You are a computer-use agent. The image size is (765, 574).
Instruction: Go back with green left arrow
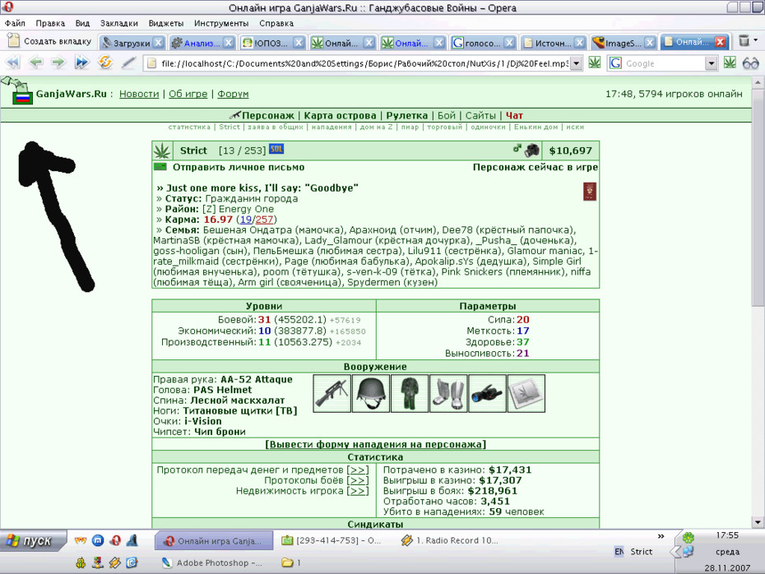[35, 62]
